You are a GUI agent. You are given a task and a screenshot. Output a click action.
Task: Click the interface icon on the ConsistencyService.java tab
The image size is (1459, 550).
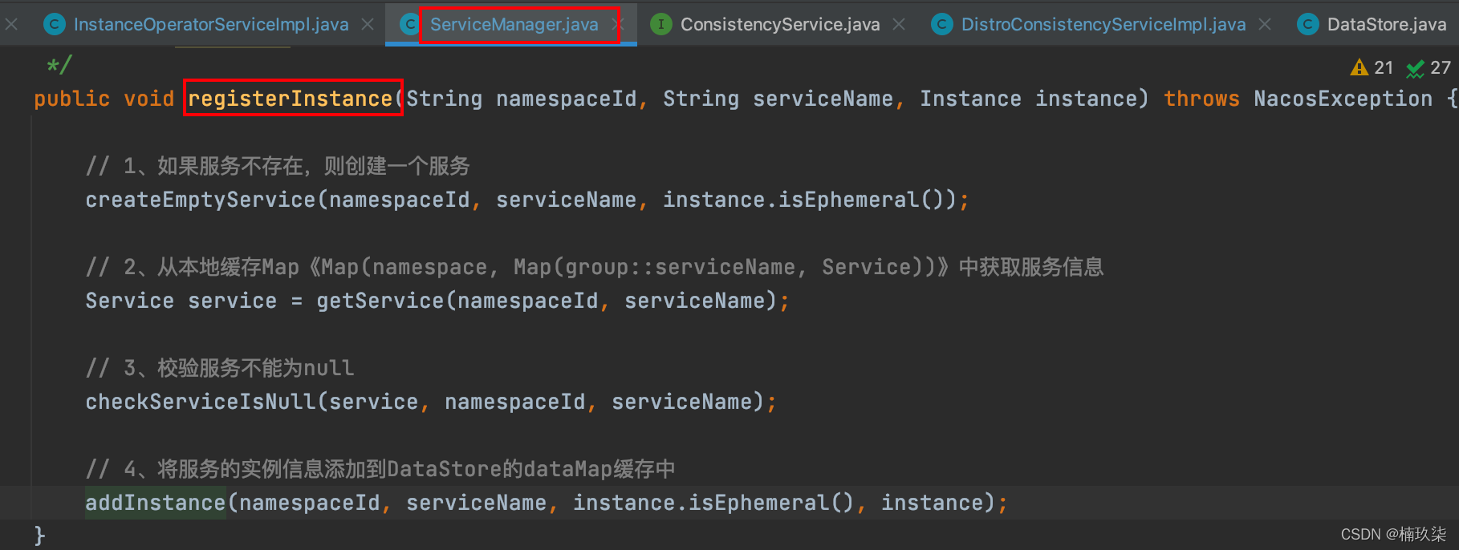(660, 24)
